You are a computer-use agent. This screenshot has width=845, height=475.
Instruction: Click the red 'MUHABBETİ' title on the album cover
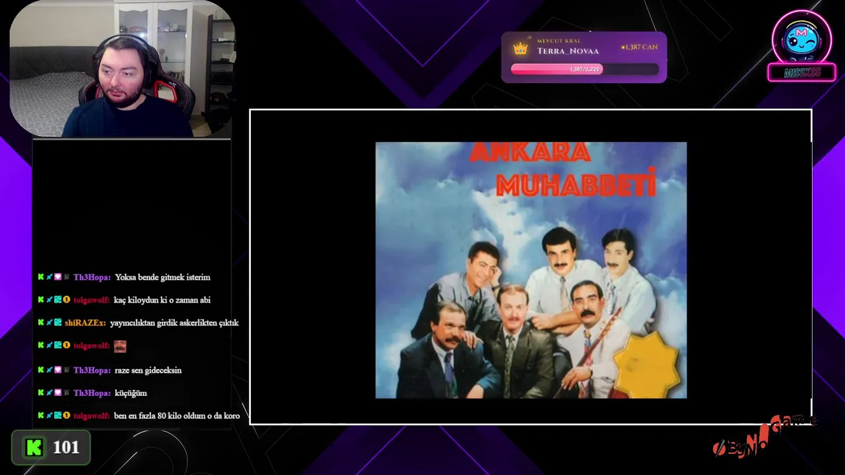tap(576, 182)
